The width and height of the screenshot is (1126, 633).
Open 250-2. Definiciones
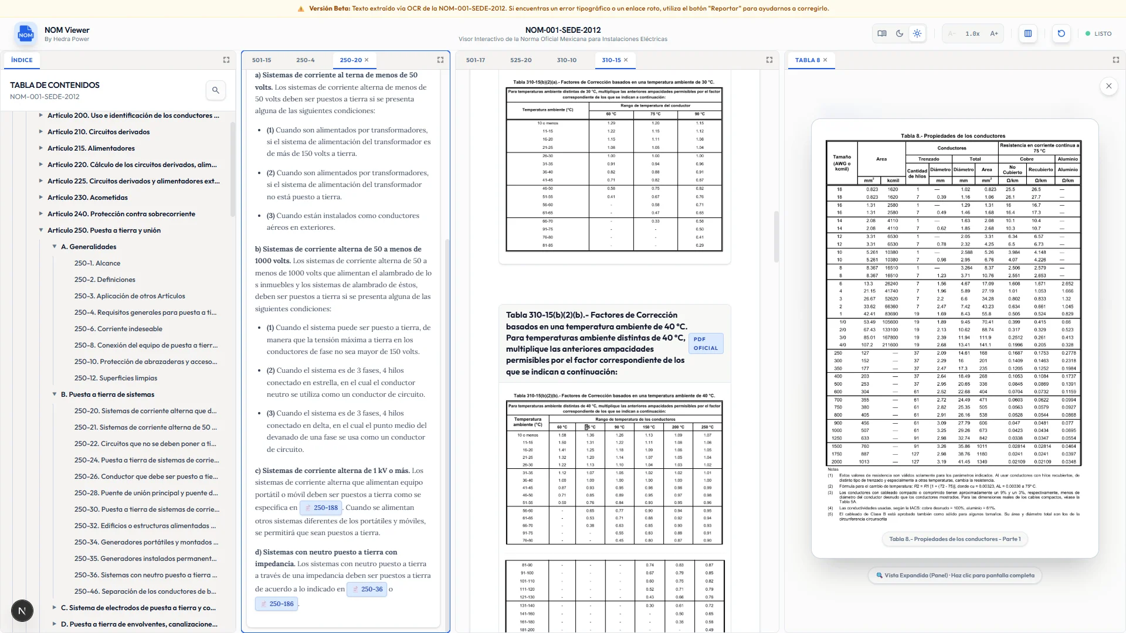[x=105, y=280]
